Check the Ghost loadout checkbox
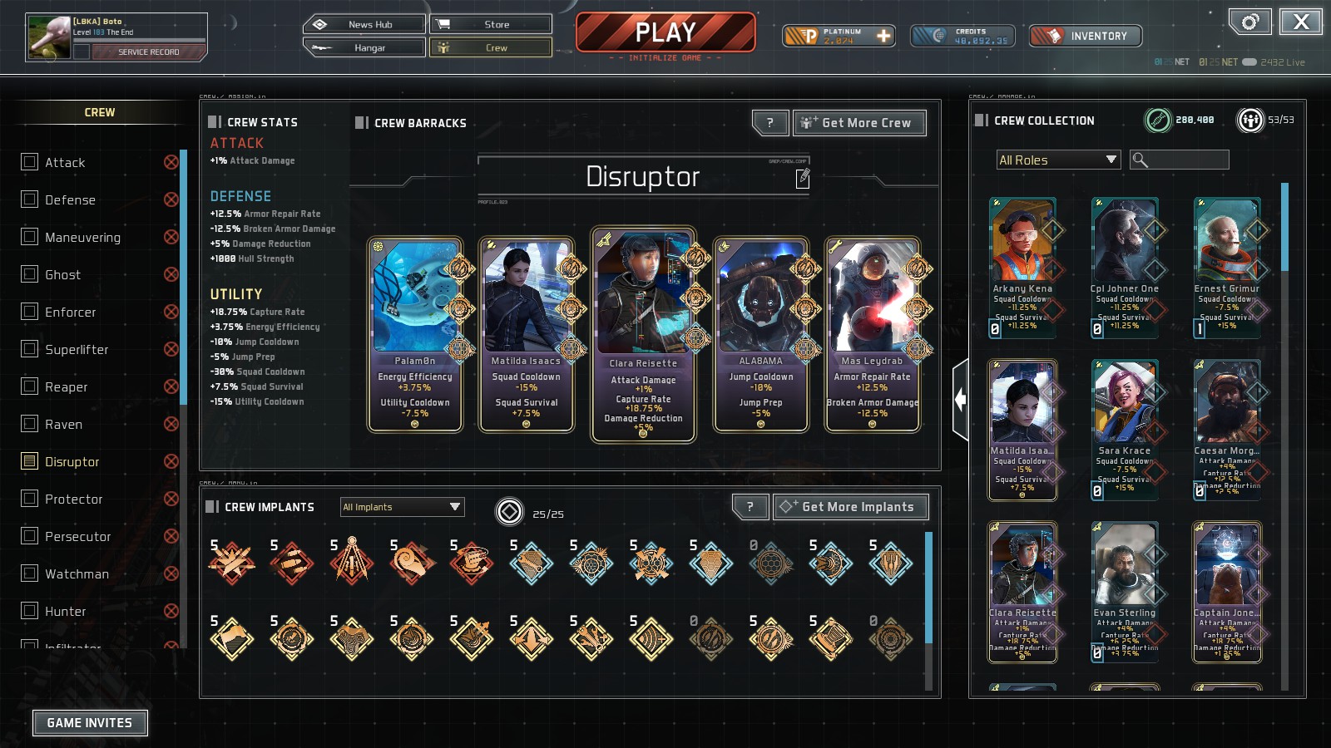1331x748 pixels. [30, 273]
